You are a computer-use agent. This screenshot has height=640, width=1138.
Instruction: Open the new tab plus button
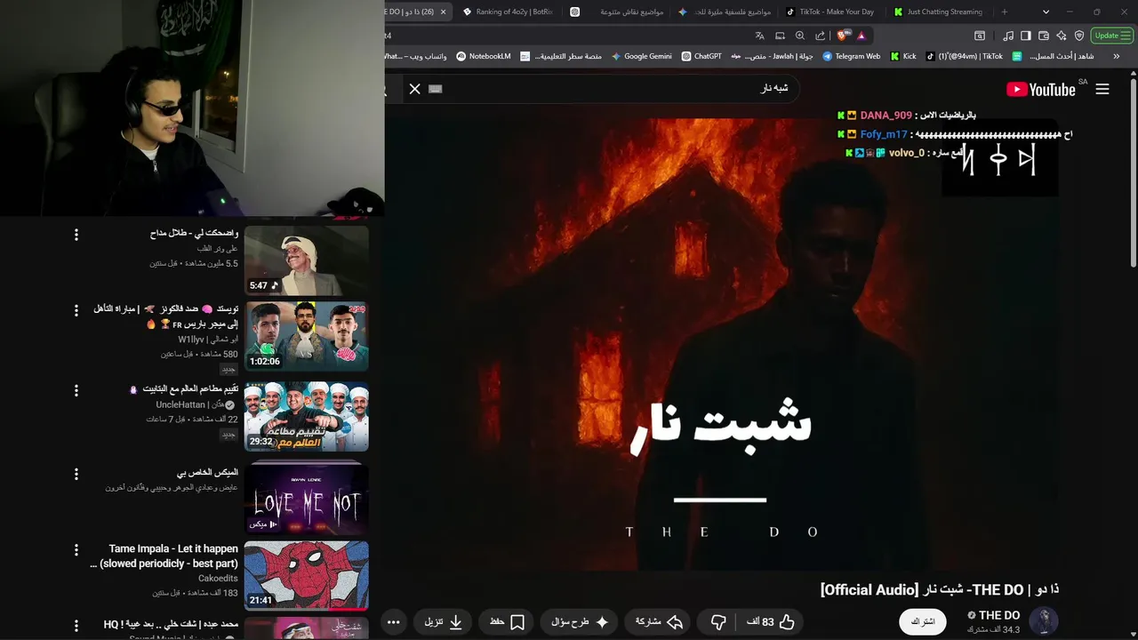click(x=1005, y=12)
